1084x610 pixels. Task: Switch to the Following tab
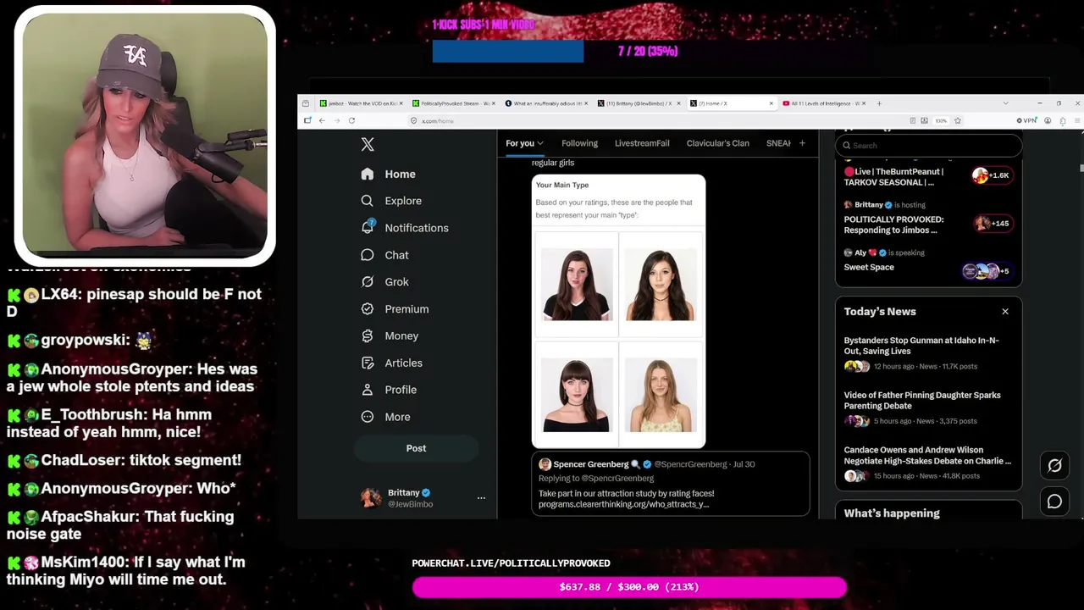coord(579,143)
